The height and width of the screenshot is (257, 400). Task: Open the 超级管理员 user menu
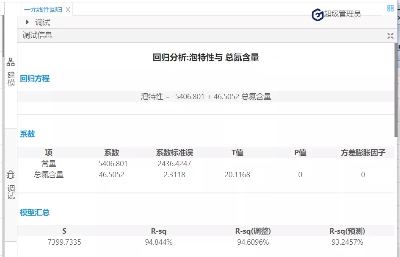(x=342, y=14)
